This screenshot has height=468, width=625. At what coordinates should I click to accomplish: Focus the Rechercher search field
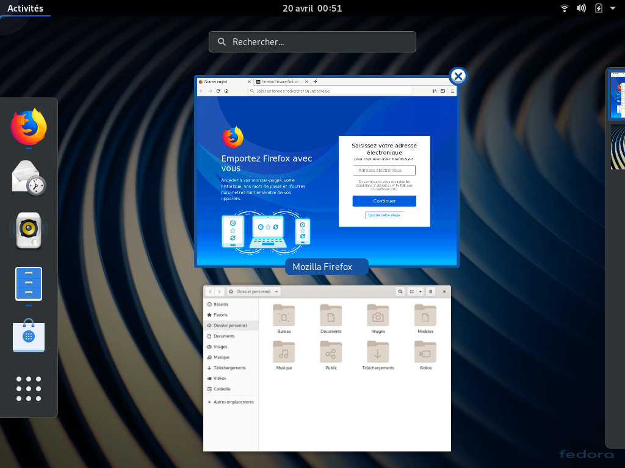point(312,42)
